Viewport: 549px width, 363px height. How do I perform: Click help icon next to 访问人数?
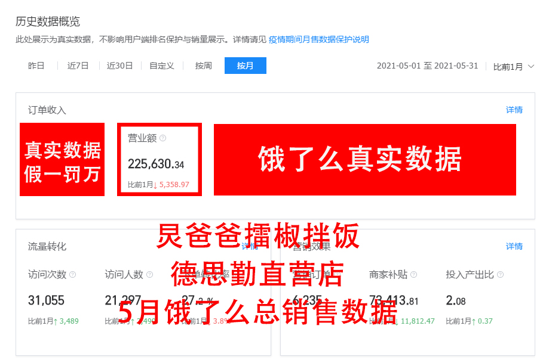(149, 275)
